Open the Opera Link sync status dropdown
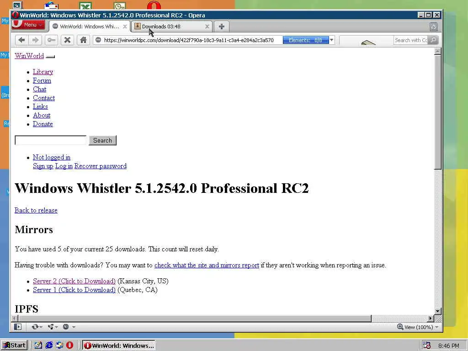The width and height of the screenshot is (468, 351). 37,327
